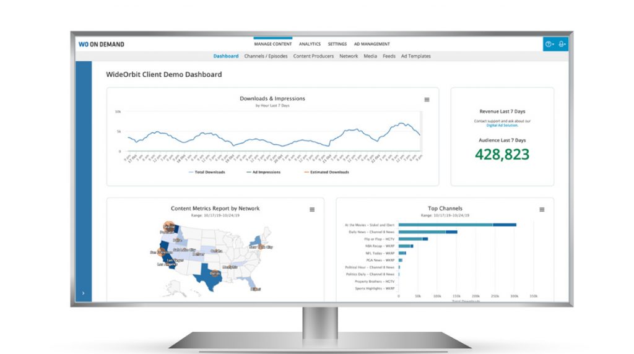The width and height of the screenshot is (634, 354).
Task: Open the user account dropdown
Action: click(562, 45)
